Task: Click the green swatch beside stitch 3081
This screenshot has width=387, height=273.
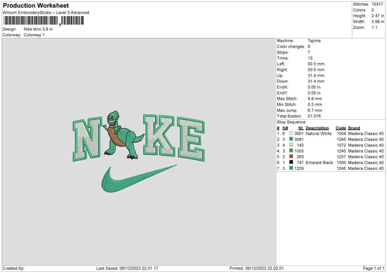Action: point(292,139)
